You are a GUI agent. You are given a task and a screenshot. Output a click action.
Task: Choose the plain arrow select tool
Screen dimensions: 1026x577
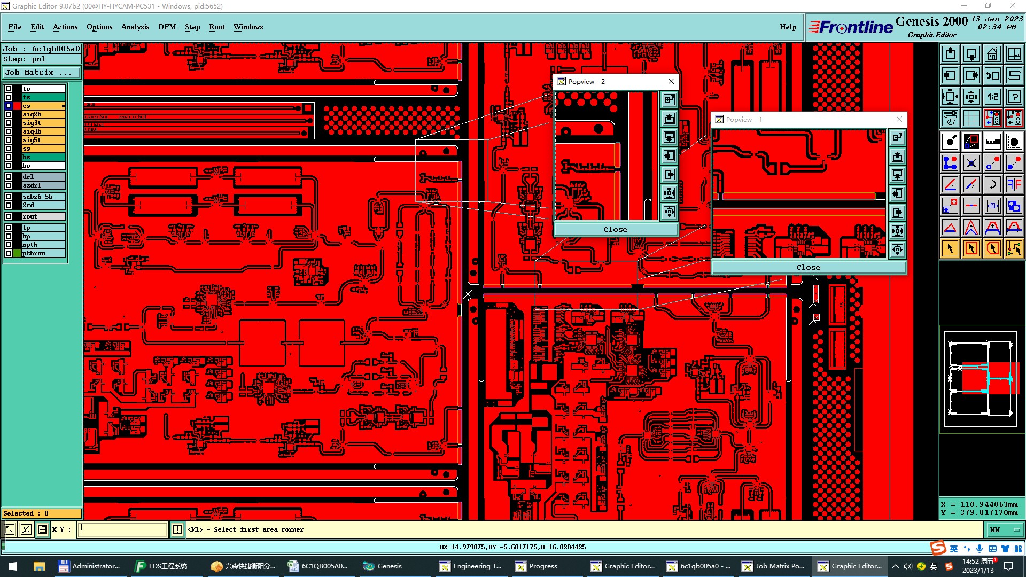point(950,248)
